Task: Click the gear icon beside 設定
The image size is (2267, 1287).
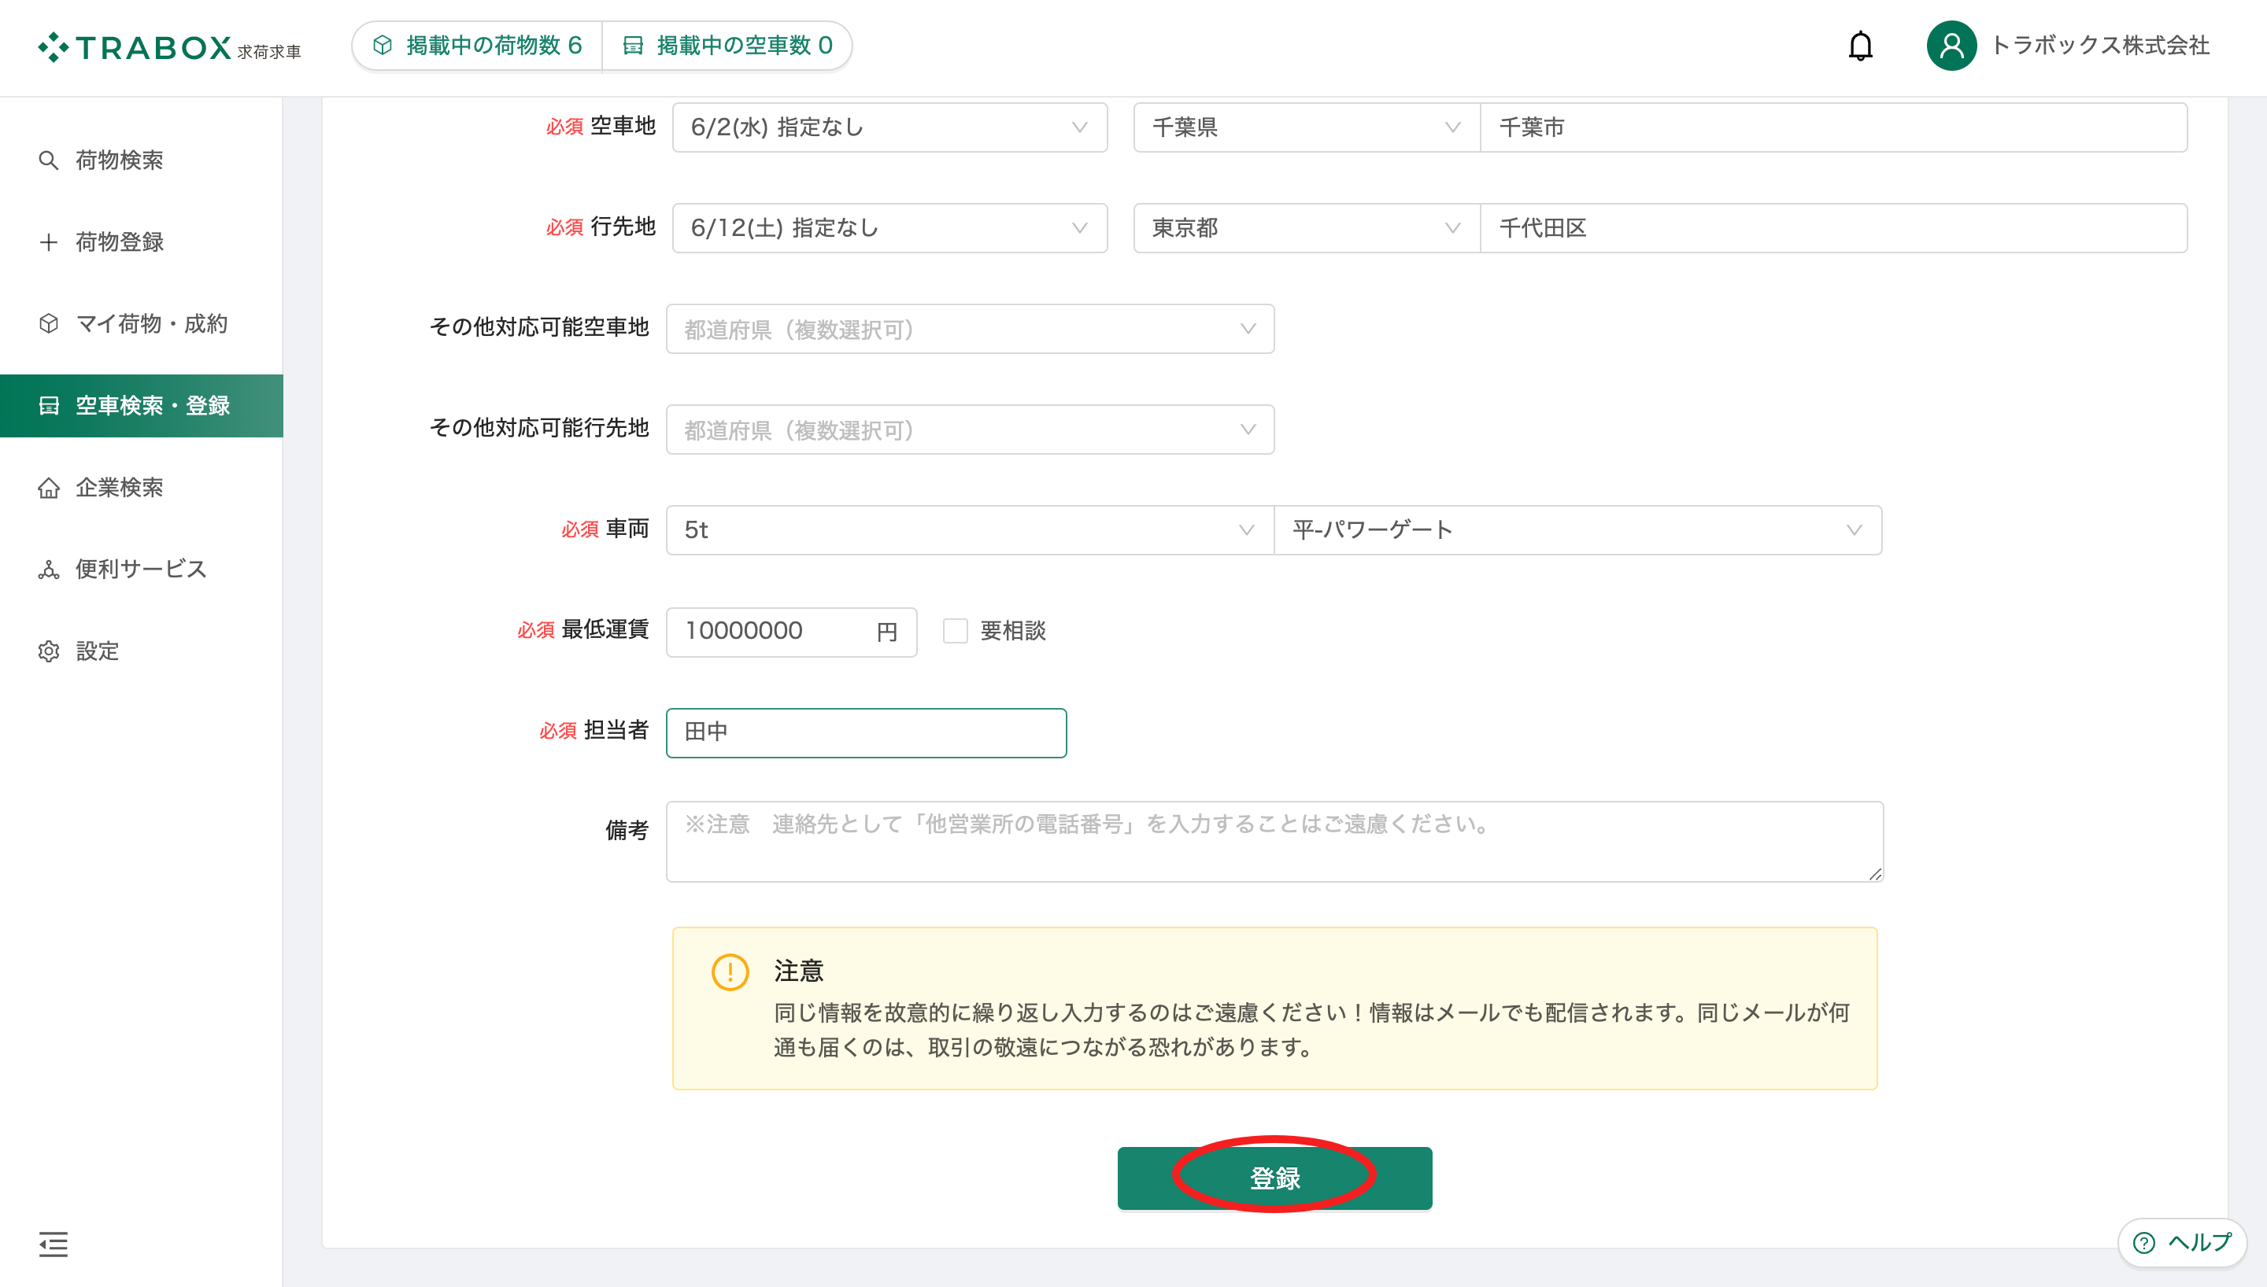Action: pos(49,651)
